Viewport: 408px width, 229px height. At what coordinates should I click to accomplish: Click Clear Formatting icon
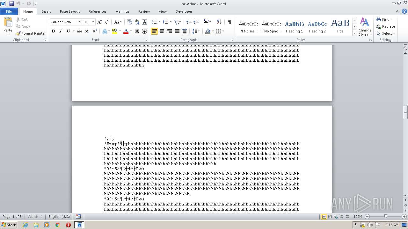point(130,22)
